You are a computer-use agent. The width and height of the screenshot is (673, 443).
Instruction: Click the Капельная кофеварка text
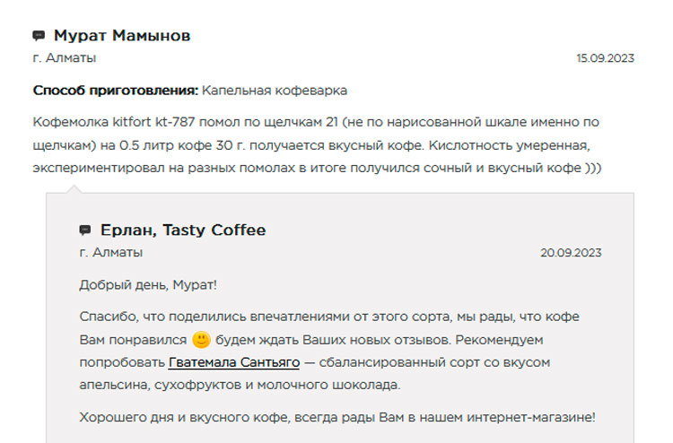tap(275, 91)
